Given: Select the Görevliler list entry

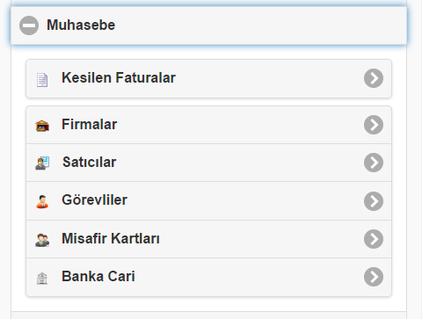Looking at the screenshot, I should [x=208, y=201].
